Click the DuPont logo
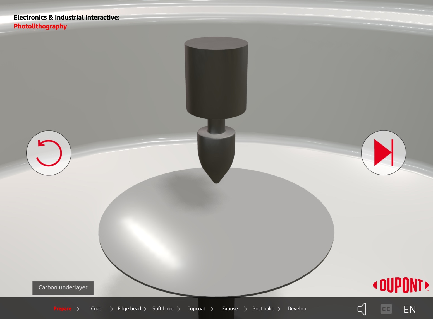Screen dimensions: 433x319 401,285
